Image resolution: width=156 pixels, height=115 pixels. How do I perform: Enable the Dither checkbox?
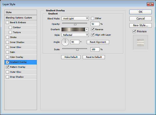[93, 19]
